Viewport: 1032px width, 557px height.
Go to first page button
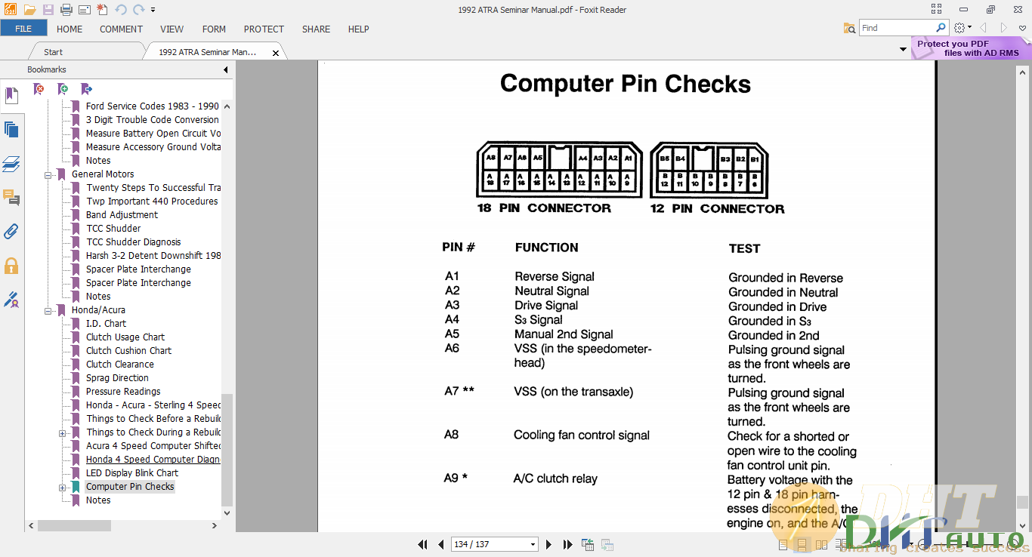click(x=424, y=544)
